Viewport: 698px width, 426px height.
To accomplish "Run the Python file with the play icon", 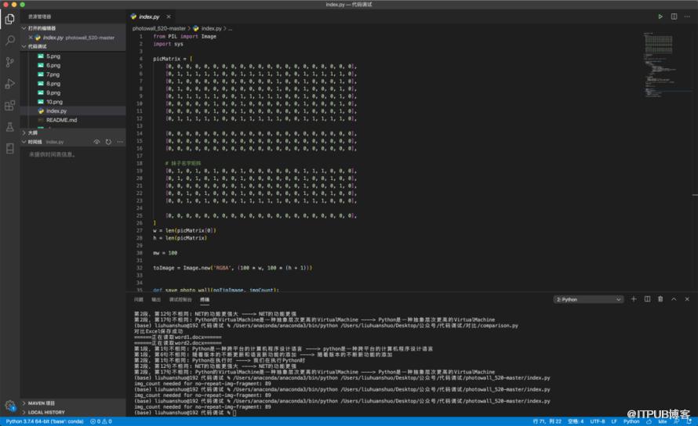I will tap(660, 16).
